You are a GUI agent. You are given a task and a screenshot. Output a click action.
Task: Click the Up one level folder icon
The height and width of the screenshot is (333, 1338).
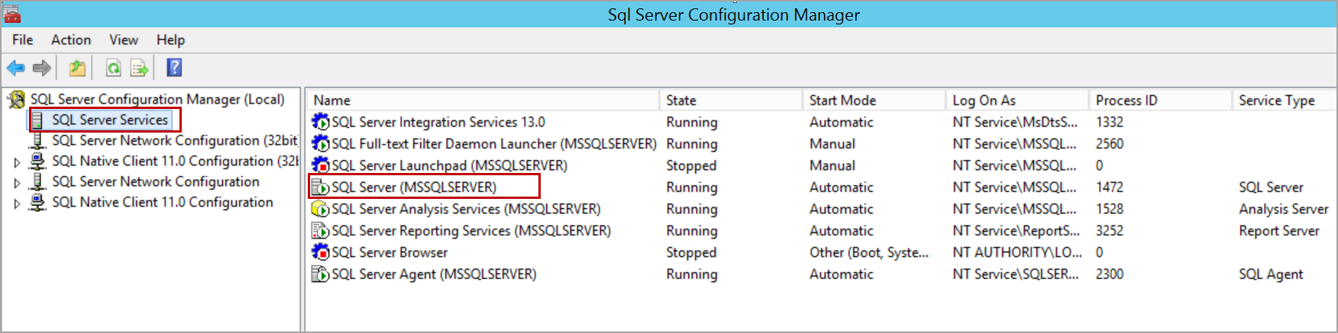coord(77,69)
